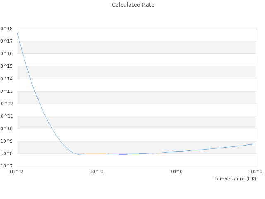Viewport: 265px width, 199px height.
Task: Click the blue curve's rightmost end point
Action: (253, 144)
